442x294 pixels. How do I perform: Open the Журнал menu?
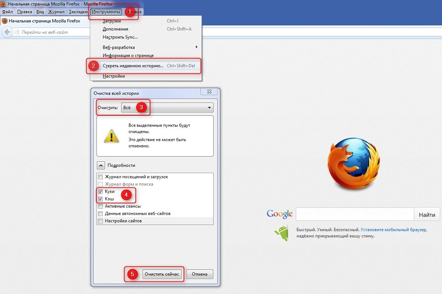[x=56, y=12]
